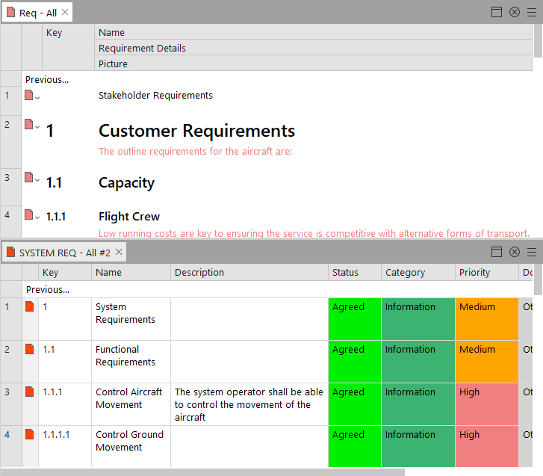The height and width of the screenshot is (476, 543).
Task: Click the maximize icon of SYSTEM REQ panel
Action: coord(497,252)
